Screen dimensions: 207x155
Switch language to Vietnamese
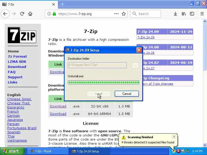tap(17, 141)
